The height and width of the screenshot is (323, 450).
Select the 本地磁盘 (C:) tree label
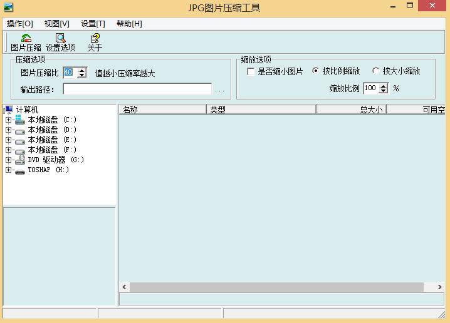point(52,120)
